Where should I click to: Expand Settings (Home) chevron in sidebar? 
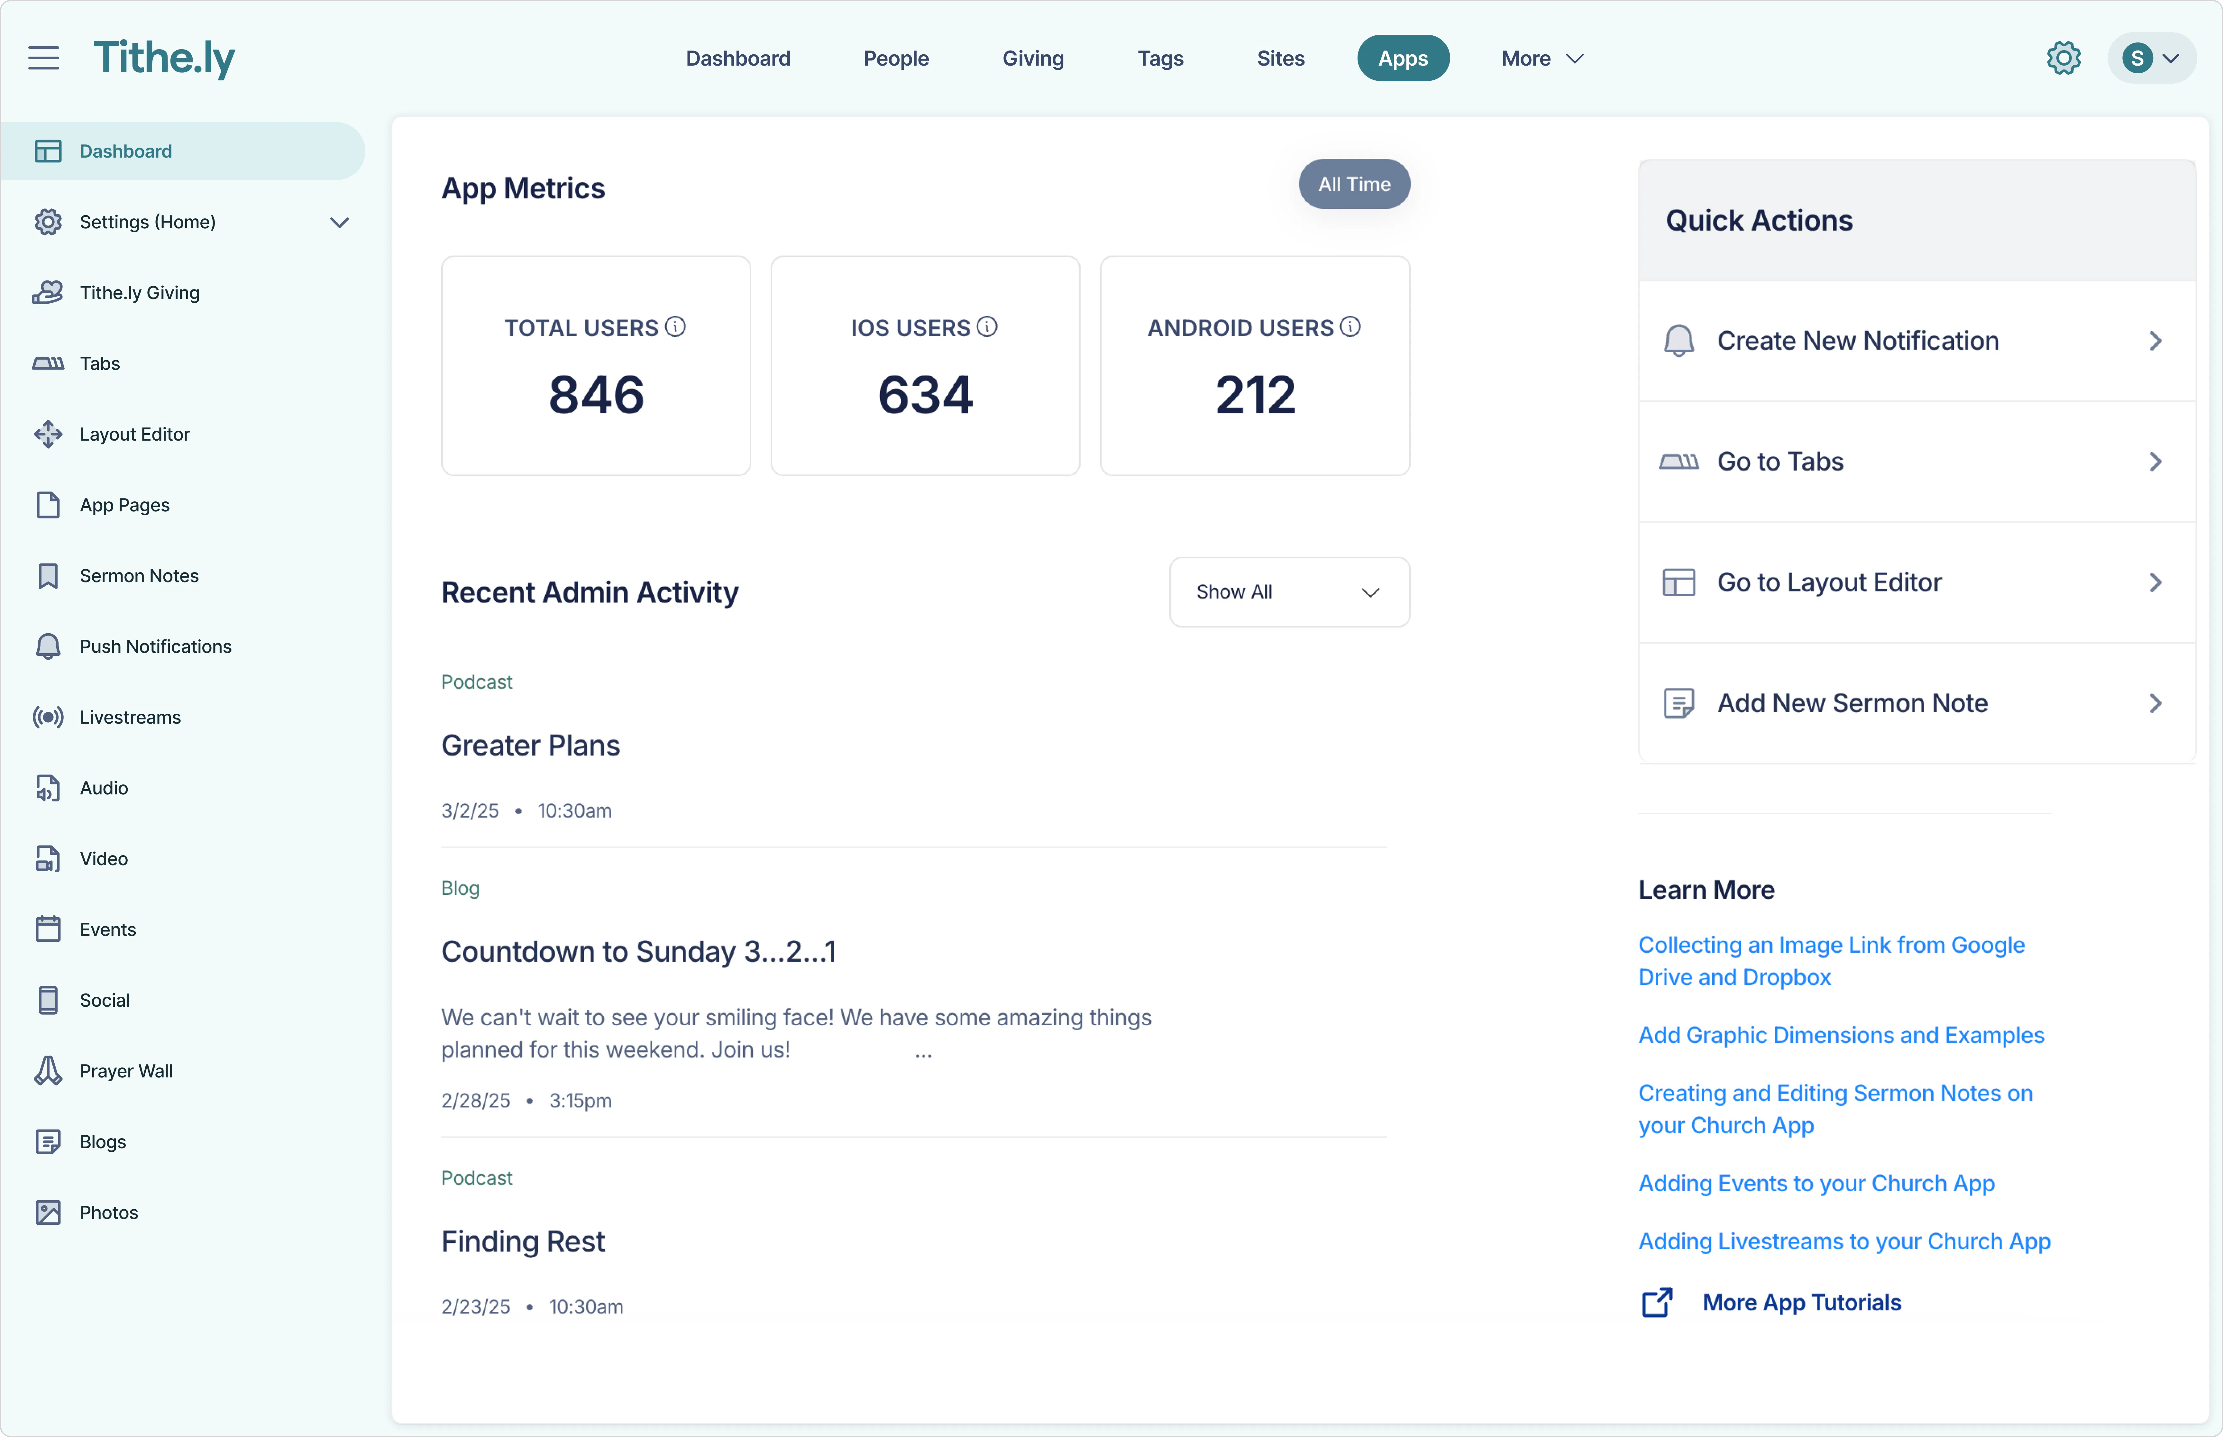[x=340, y=222]
